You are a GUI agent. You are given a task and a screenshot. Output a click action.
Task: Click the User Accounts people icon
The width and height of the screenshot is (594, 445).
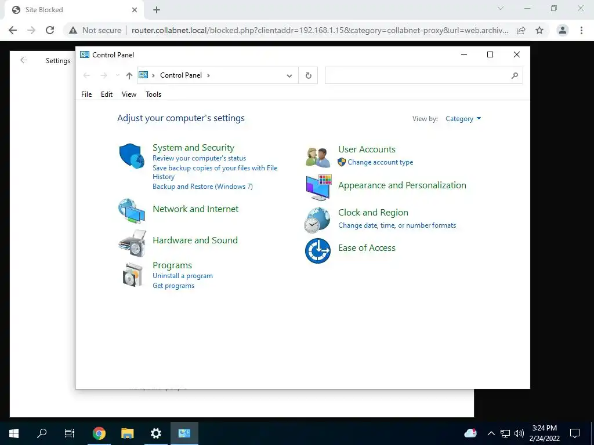[x=317, y=157]
